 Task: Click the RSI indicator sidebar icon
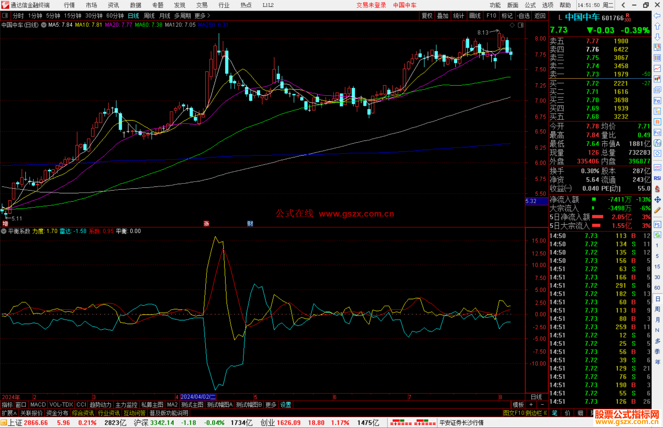coord(657,178)
